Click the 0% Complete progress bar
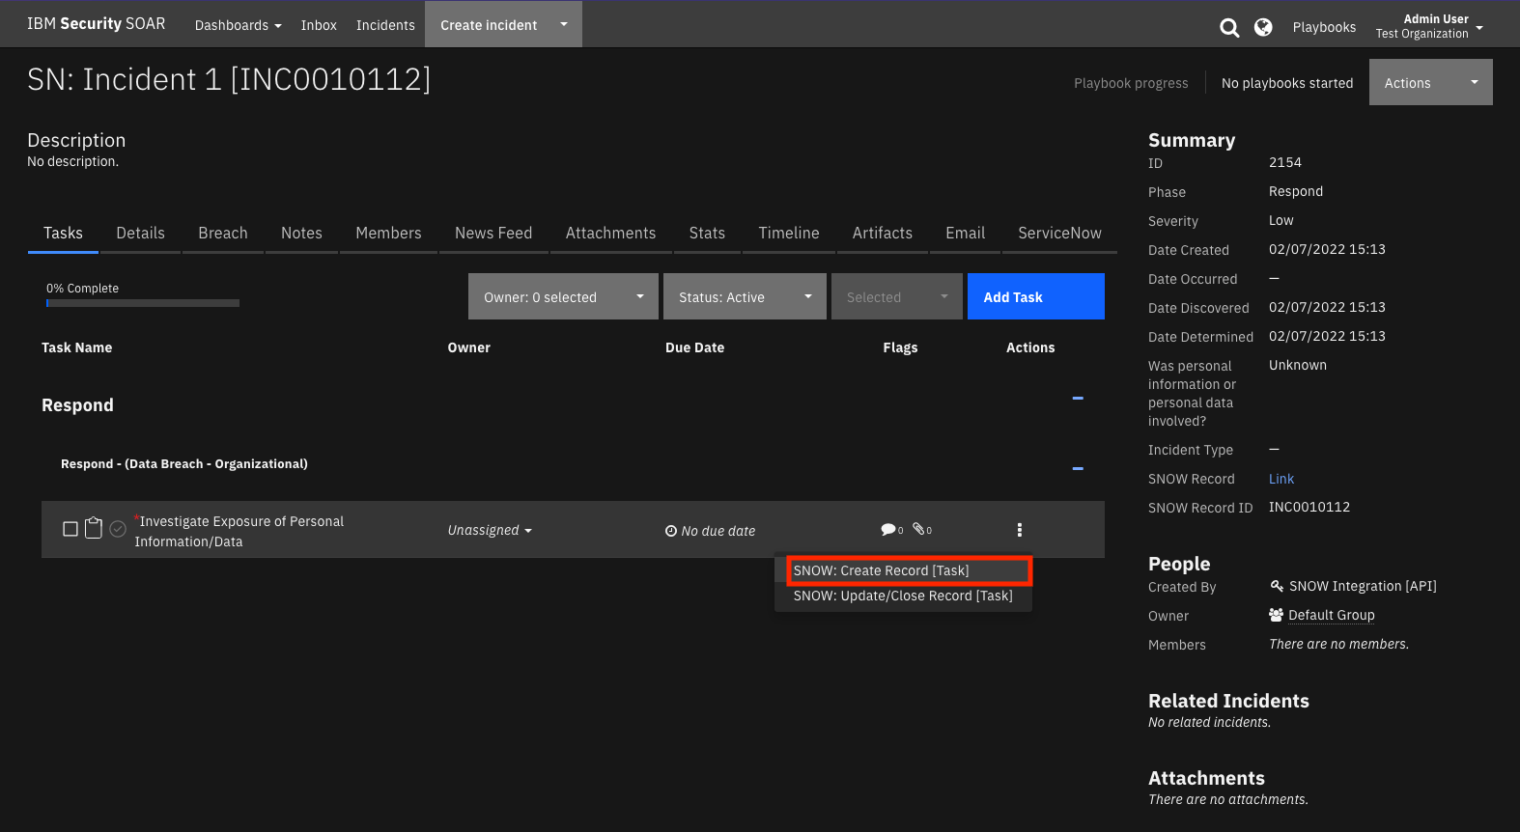This screenshot has height=832, width=1520. pyautogui.click(x=143, y=303)
